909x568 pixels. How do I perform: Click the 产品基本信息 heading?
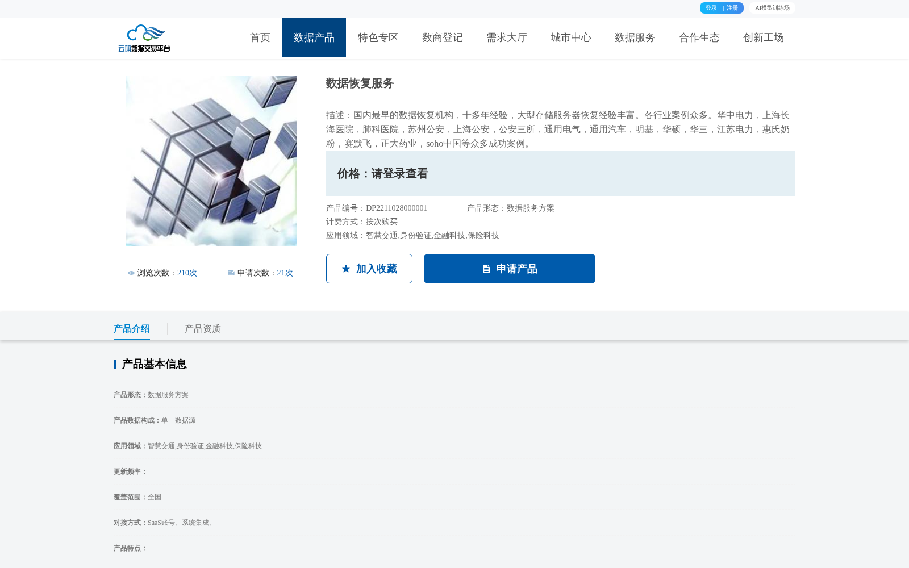pyautogui.click(x=154, y=364)
